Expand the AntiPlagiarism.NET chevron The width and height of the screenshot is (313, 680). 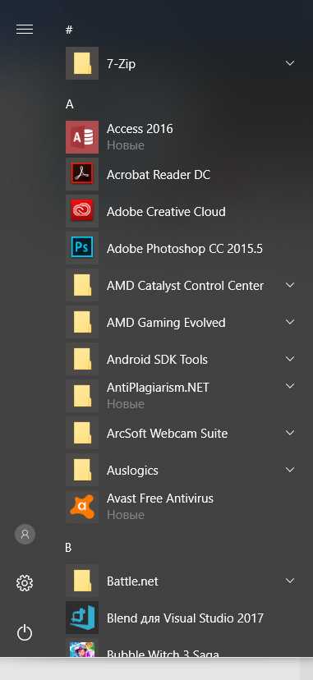290,385
